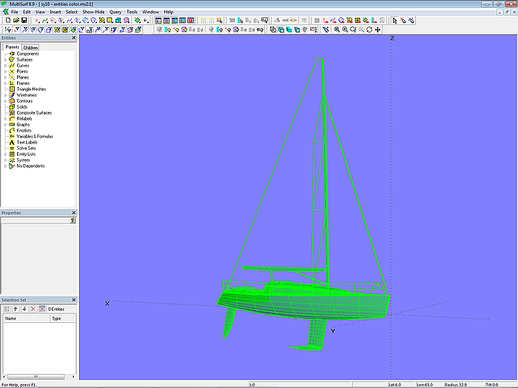Click the Save file toolbar icon

tap(24, 21)
